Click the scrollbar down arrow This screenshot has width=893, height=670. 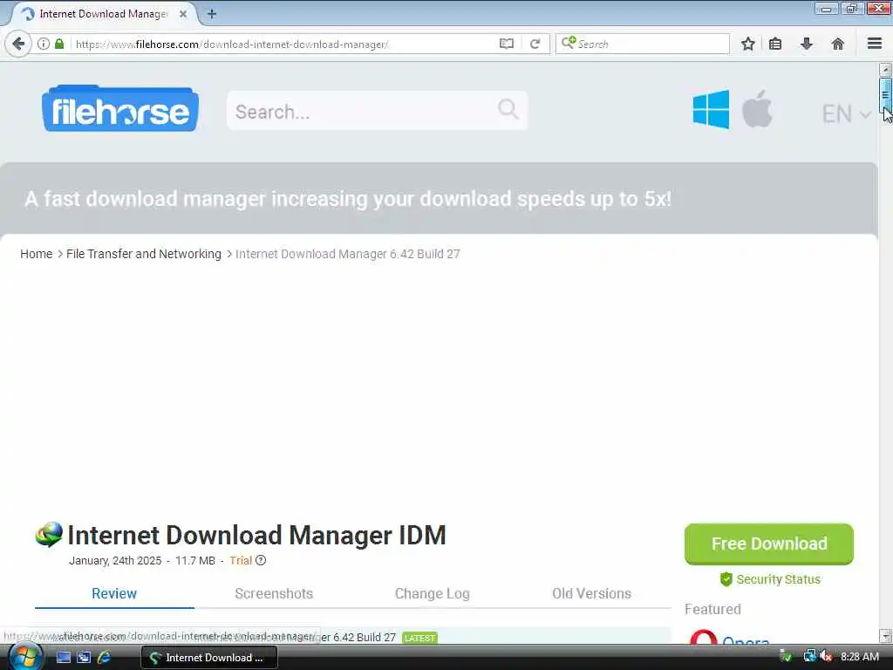885,635
